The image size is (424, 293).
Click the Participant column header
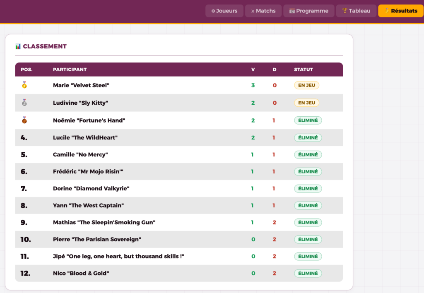pos(70,70)
